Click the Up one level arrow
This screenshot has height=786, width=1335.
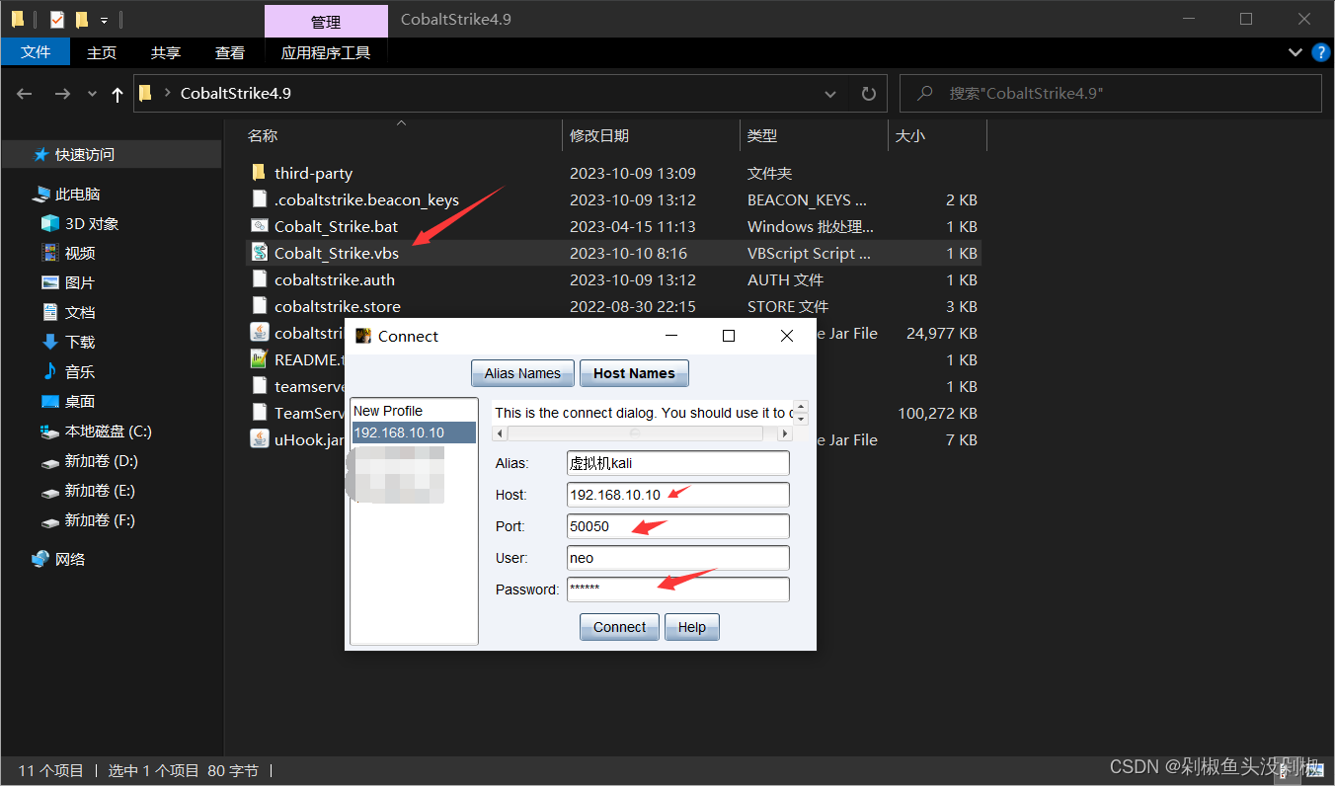click(118, 94)
